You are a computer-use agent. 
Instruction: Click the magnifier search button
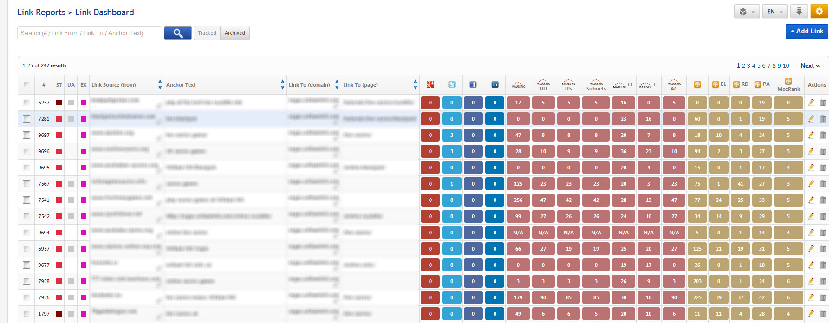(x=177, y=33)
